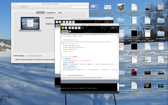Click Open icon in sketch_150515a window

point(67,22)
